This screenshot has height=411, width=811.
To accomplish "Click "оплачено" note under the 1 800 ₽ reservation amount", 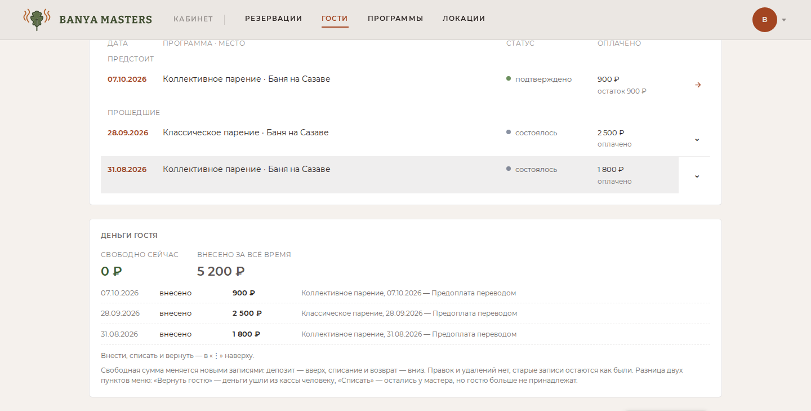I will pyautogui.click(x=614, y=182).
